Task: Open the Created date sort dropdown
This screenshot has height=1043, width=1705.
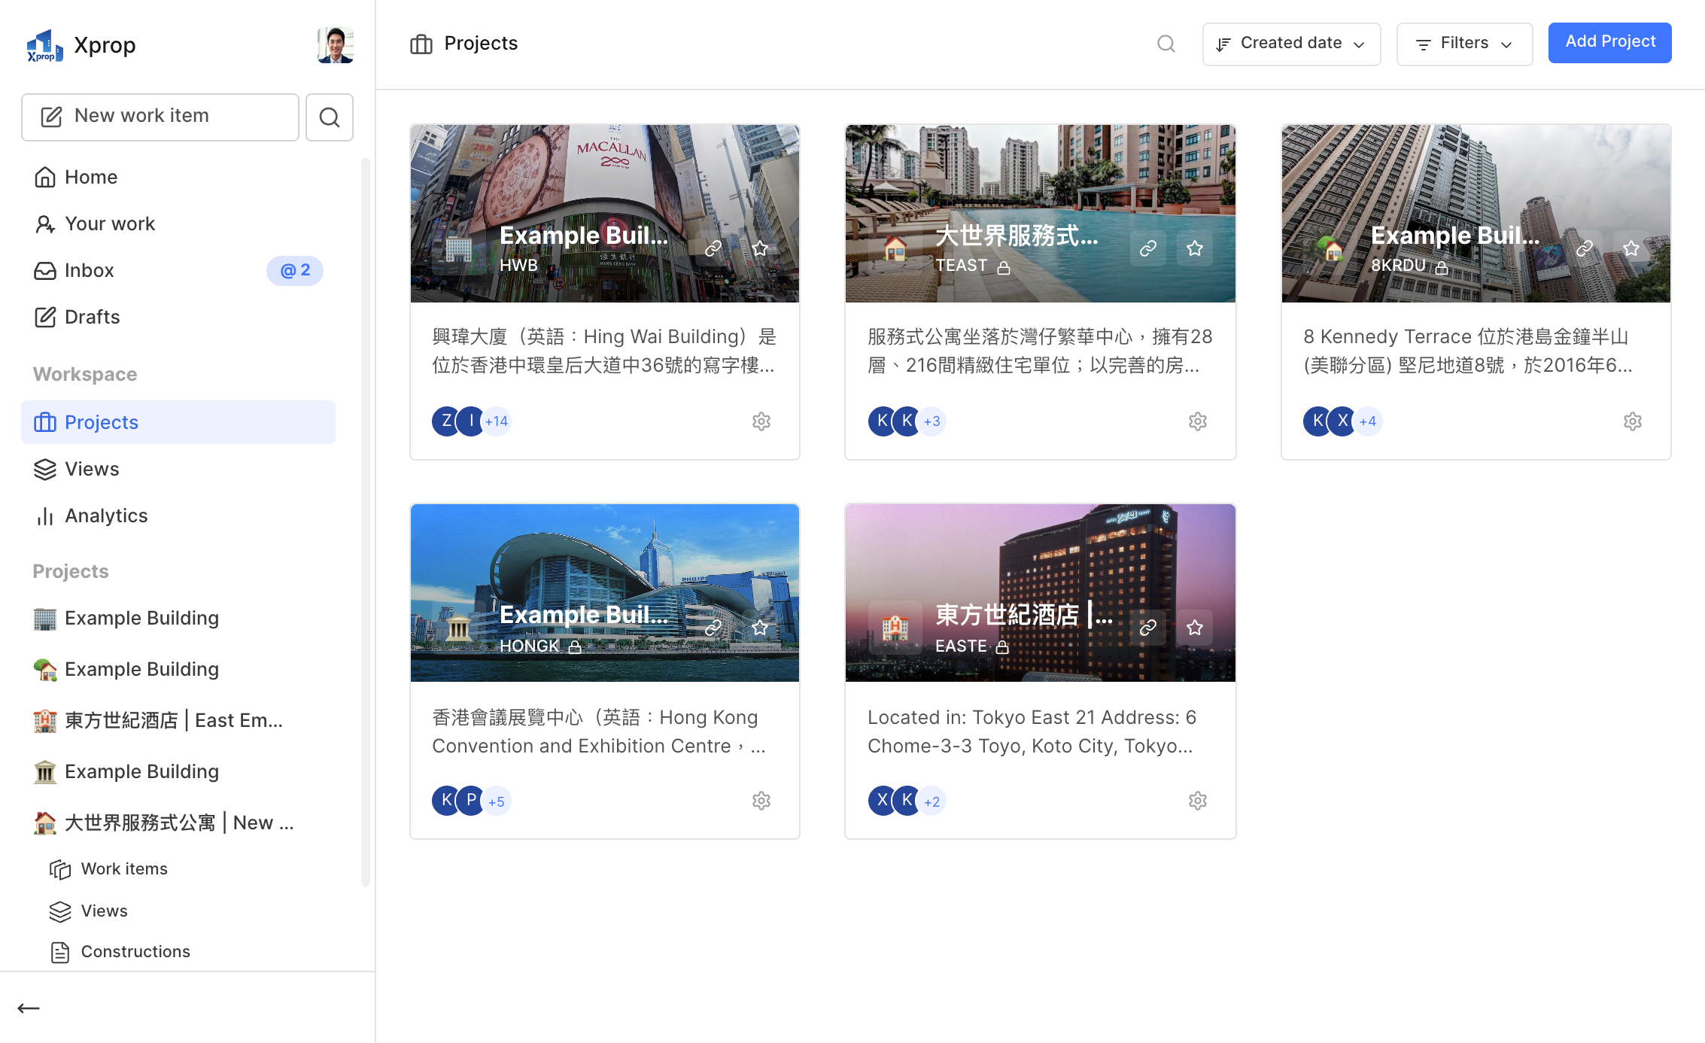Action: coord(1291,44)
